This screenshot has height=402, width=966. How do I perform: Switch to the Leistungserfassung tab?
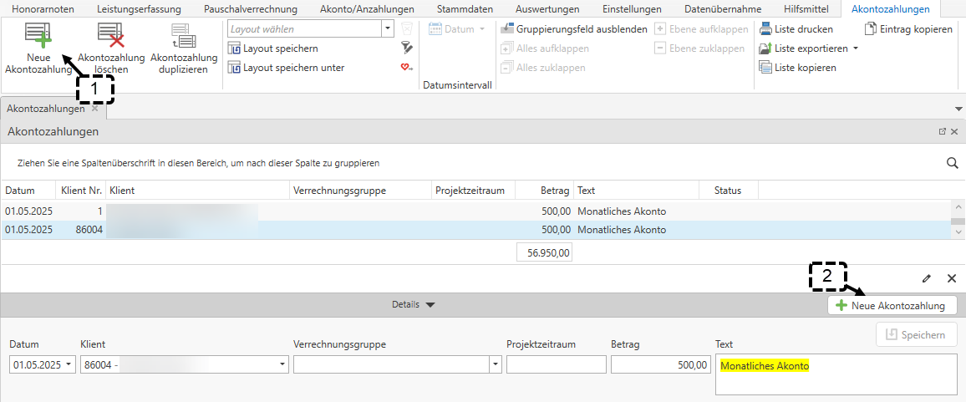138,9
